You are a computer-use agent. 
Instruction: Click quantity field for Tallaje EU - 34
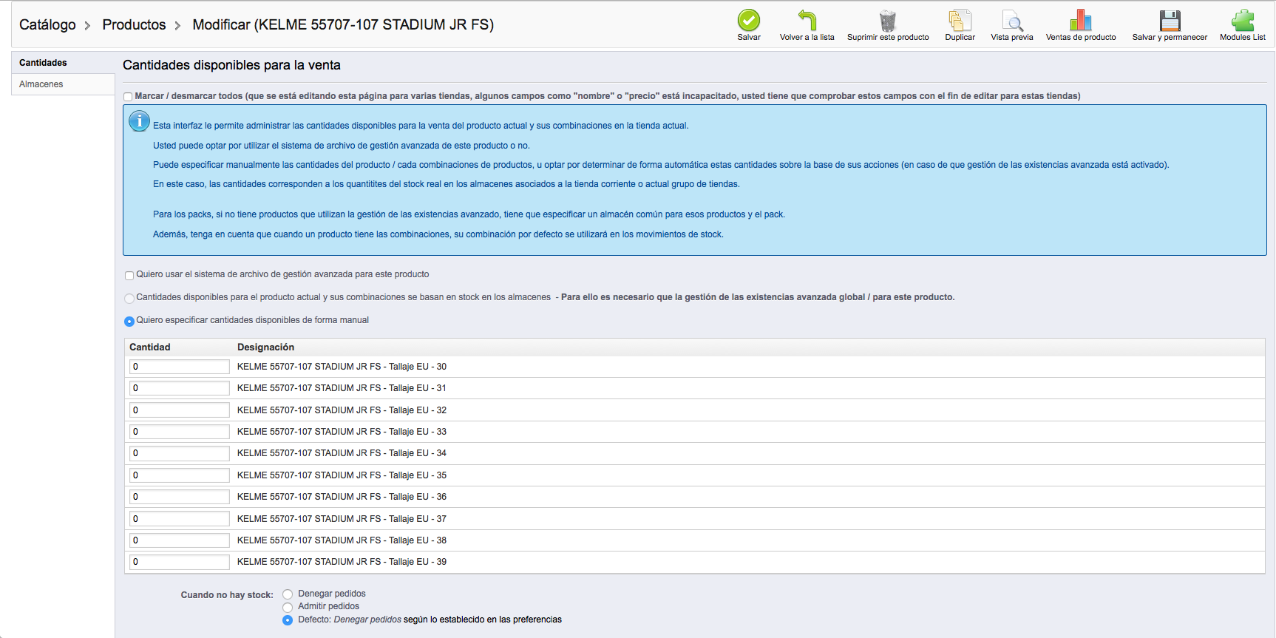tap(180, 453)
